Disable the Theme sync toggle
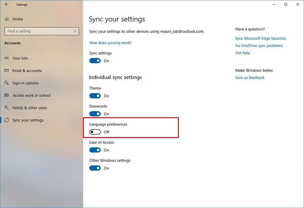304x208 pixels. pos(95,96)
